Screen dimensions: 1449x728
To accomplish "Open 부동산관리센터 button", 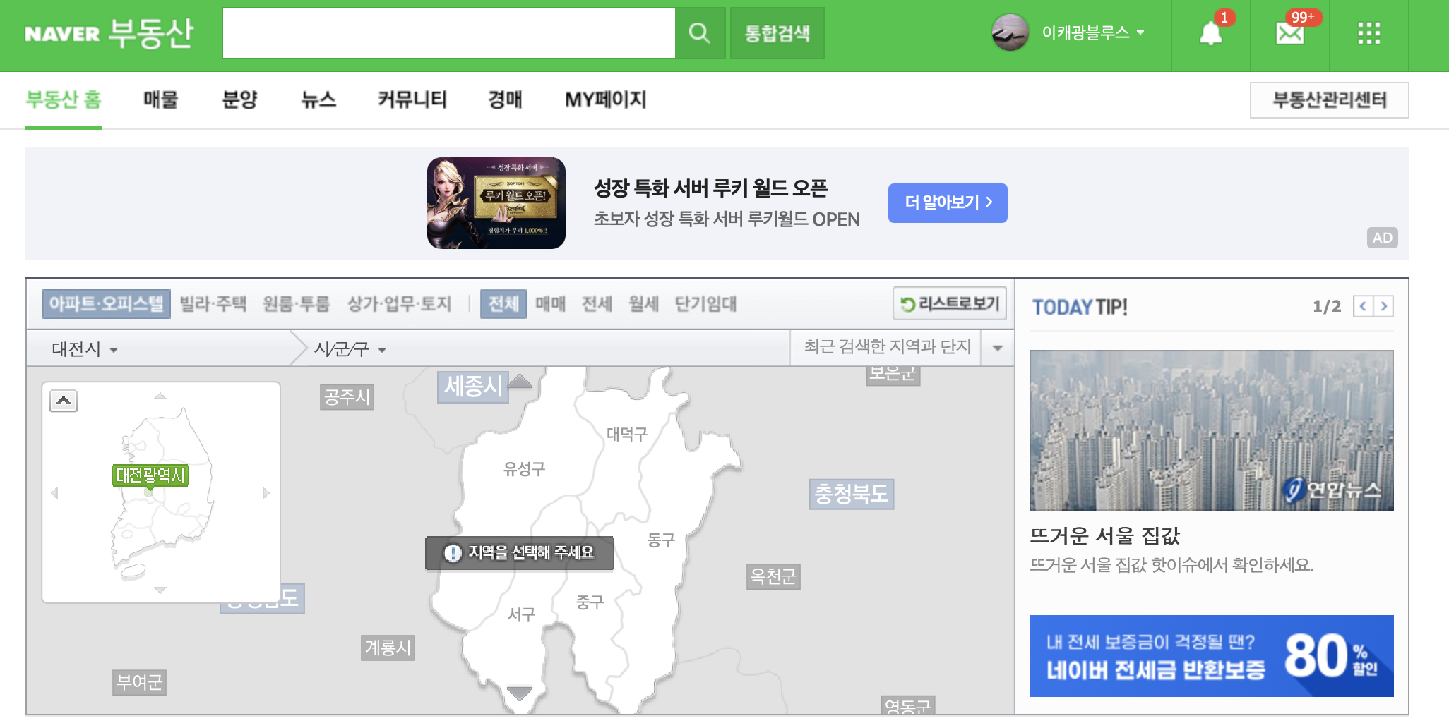I will (x=1329, y=100).
